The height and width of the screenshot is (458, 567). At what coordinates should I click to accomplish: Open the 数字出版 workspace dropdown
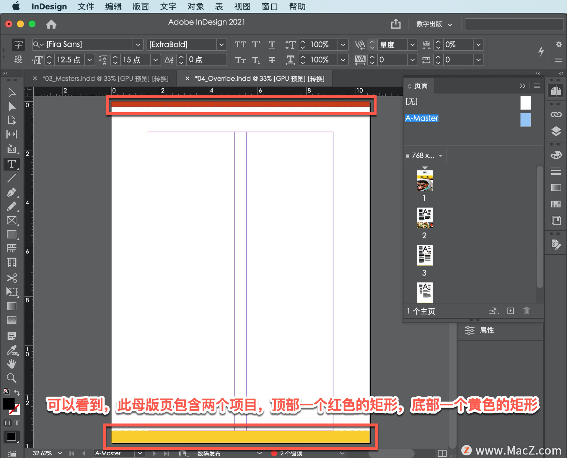click(x=434, y=24)
